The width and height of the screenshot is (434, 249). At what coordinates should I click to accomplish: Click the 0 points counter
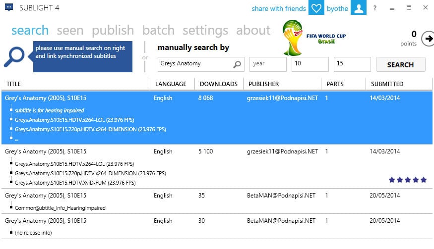coord(408,38)
